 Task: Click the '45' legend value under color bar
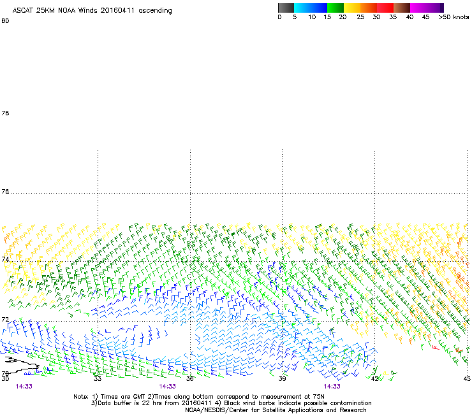coord(425,17)
